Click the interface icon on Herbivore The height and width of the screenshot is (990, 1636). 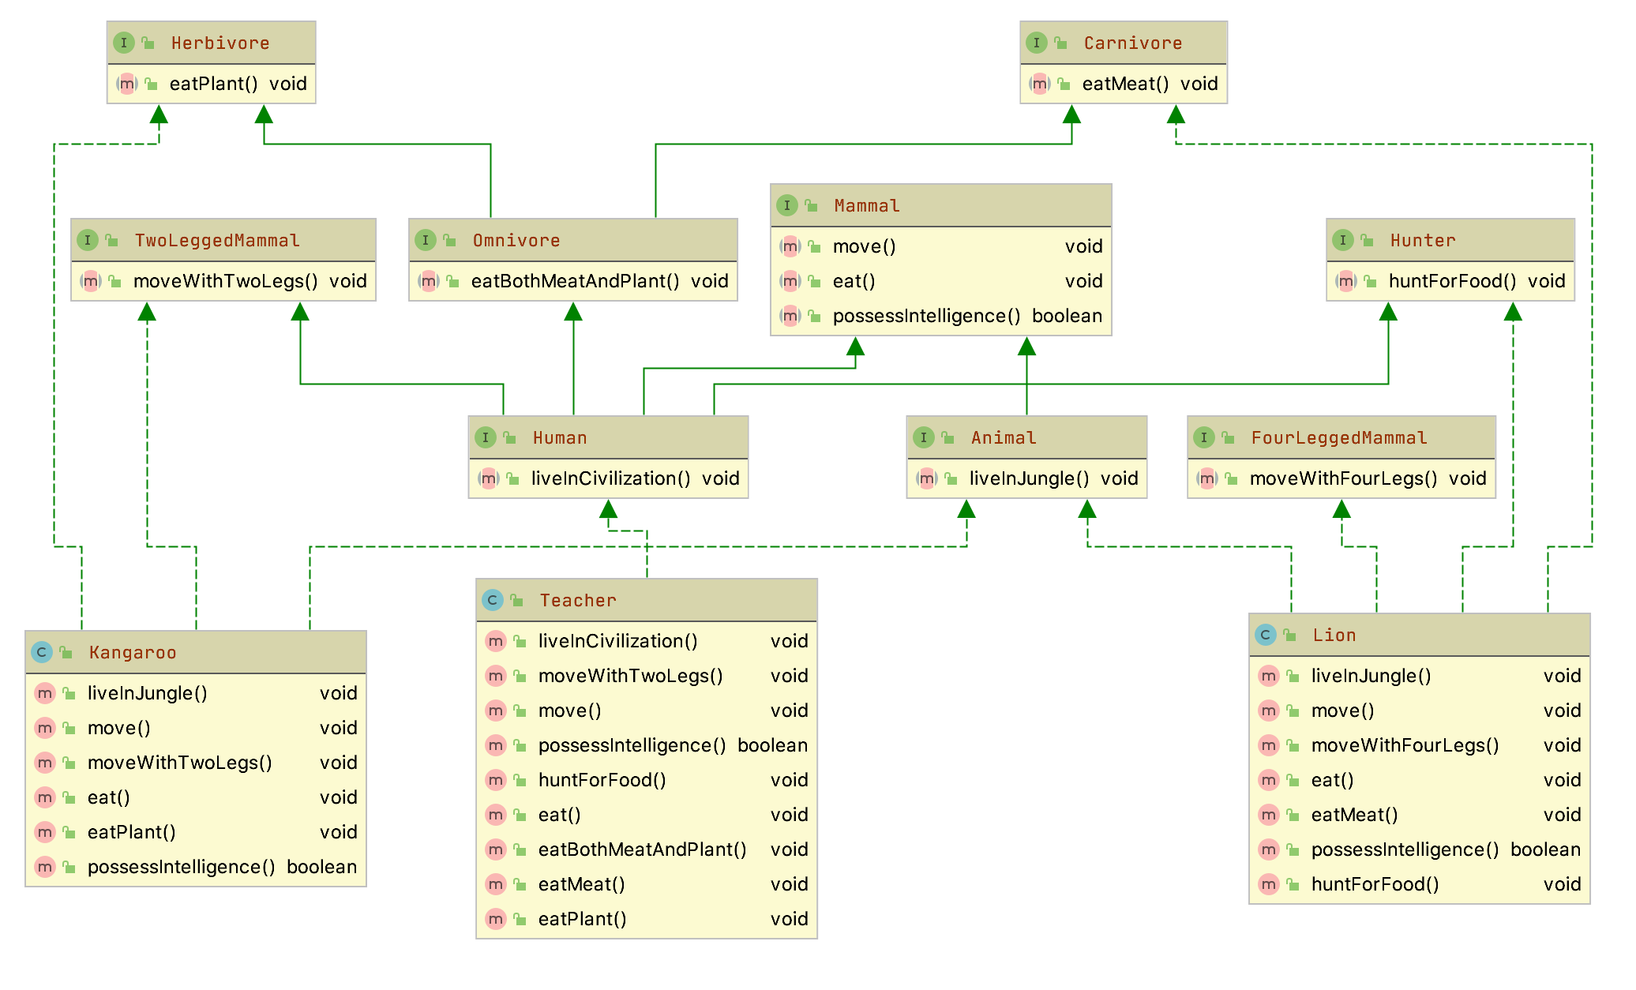(125, 43)
